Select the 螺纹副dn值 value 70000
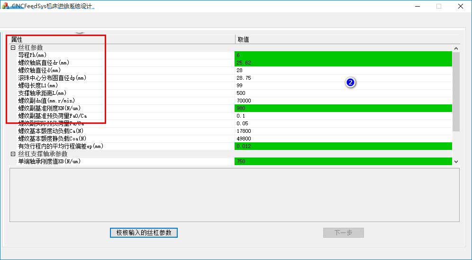 coord(343,101)
